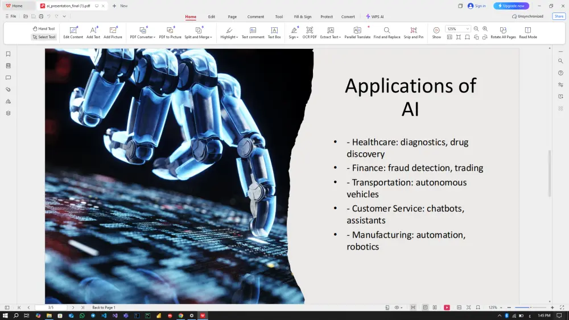The height and width of the screenshot is (320, 569).
Task: Select the Hand Tool
Action: pos(44,28)
